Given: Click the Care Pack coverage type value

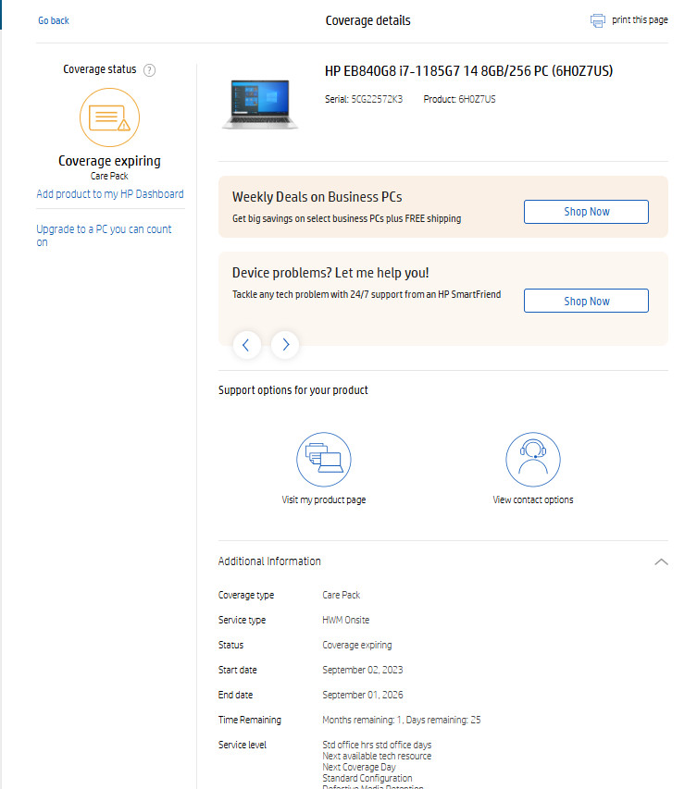Looking at the screenshot, I should [341, 596].
